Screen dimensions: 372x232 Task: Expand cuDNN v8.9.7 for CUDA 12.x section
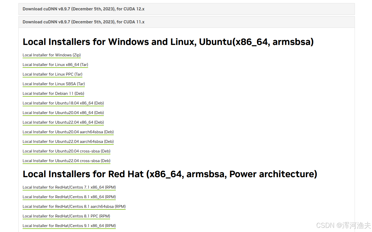[186, 9]
